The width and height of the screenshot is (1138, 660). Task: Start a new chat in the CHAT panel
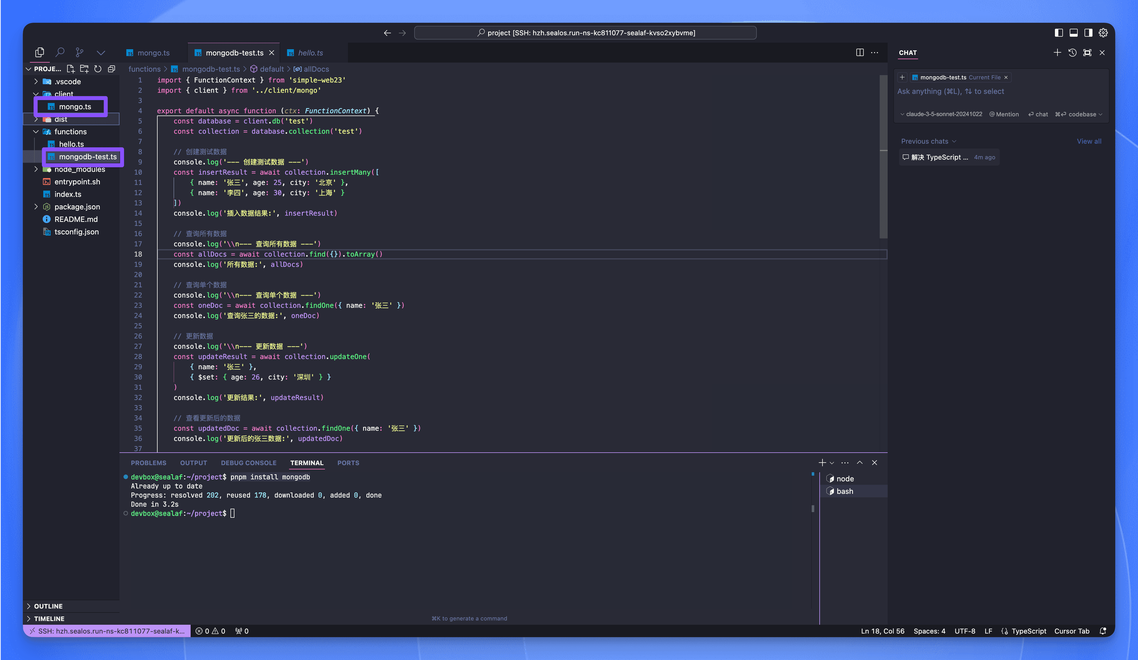pos(1057,52)
